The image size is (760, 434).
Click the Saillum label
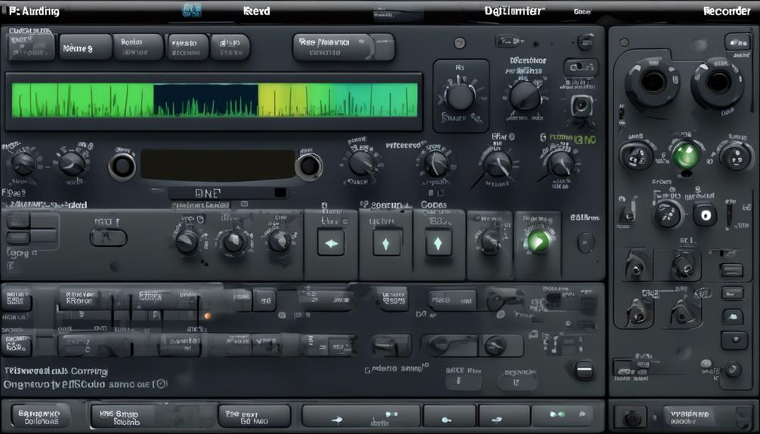coord(585,217)
